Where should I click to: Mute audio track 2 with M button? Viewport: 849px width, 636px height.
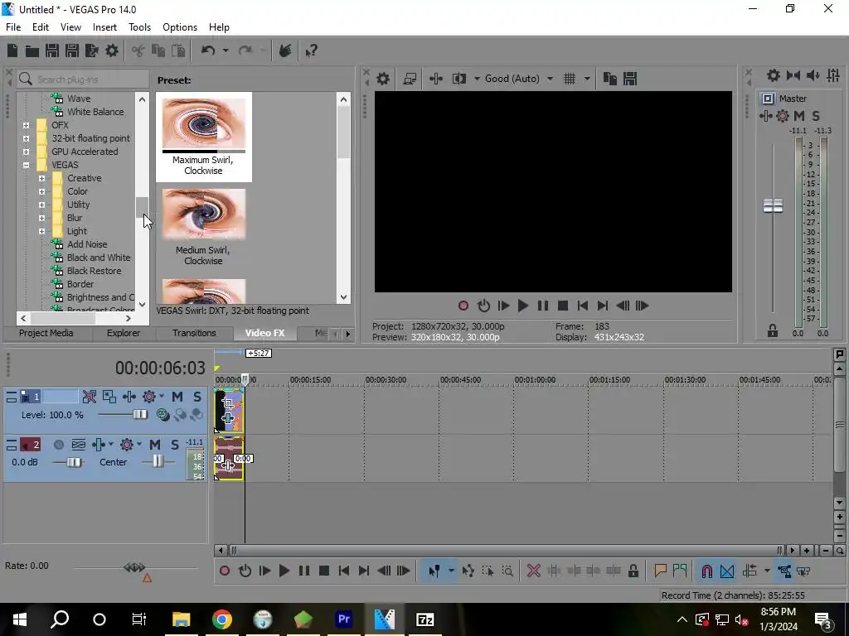tap(155, 445)
